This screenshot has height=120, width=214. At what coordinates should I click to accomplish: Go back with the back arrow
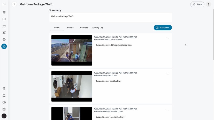tap(14, 4)
